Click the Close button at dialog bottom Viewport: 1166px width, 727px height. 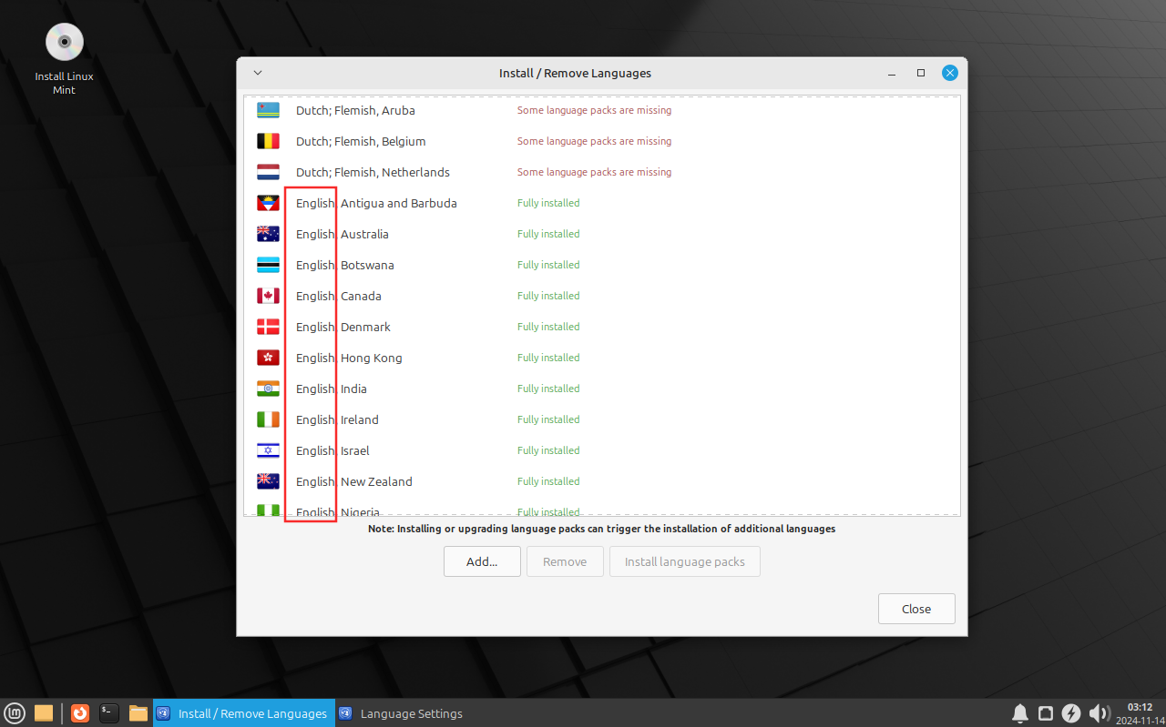[916, 609]
